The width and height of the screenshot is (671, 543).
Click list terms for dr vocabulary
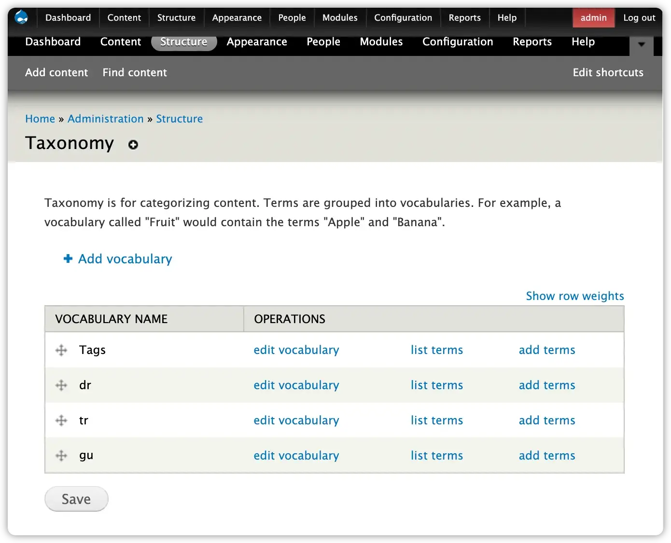point(436,385)
